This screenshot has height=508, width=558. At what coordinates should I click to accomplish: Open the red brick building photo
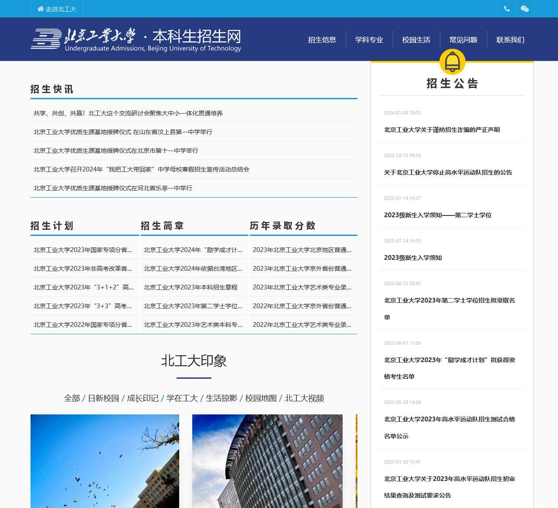[267, 461]
